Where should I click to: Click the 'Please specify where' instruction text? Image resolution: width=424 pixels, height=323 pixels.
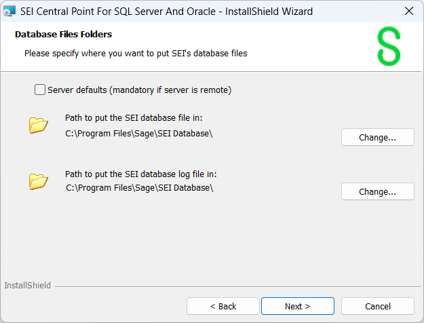point(136,52)
